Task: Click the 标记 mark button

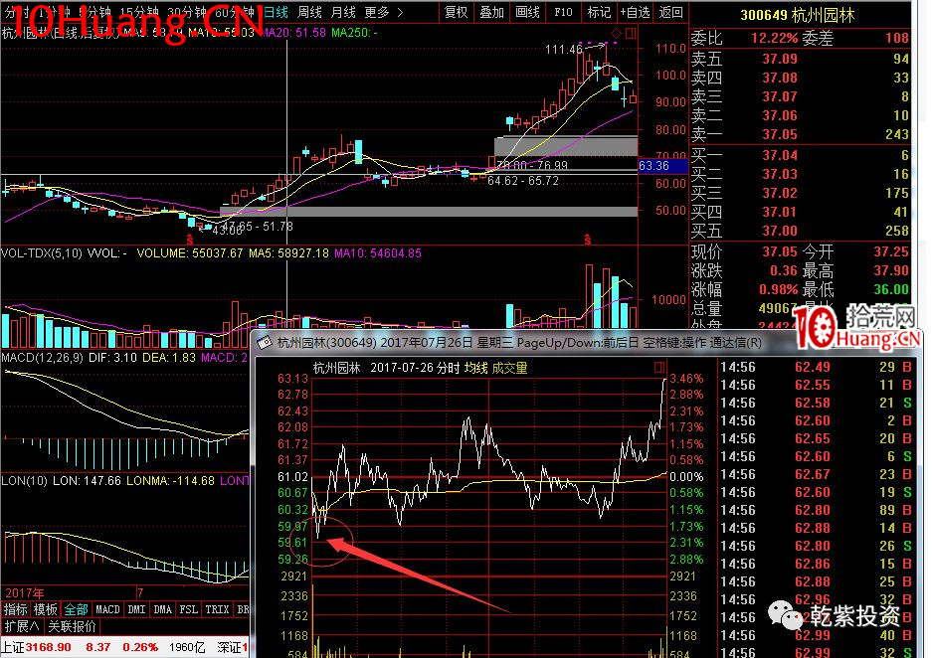Action: tap(599, 13)
